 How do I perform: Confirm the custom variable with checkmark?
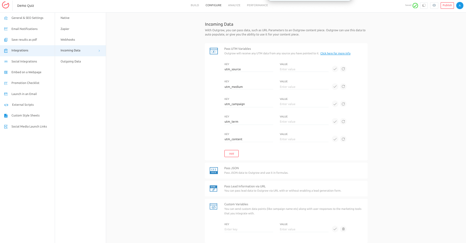335,229
